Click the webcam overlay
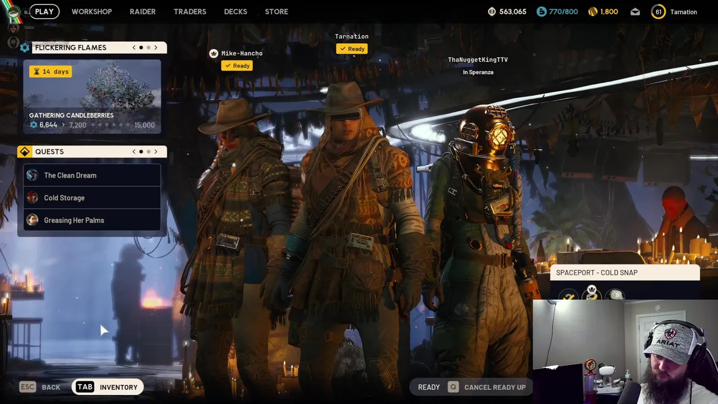Screen dimensions: 718x404 (625, 352)
